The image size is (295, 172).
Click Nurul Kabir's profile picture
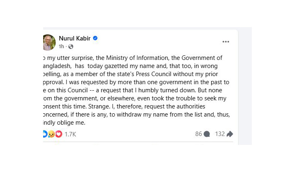(49, 42)
